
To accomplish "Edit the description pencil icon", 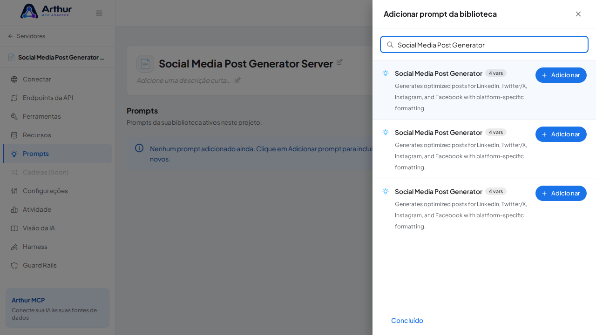I will pyautogui.click(x=237, y=80).
